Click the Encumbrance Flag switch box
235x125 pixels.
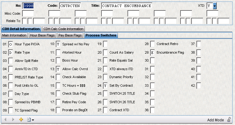pos(152,53)
